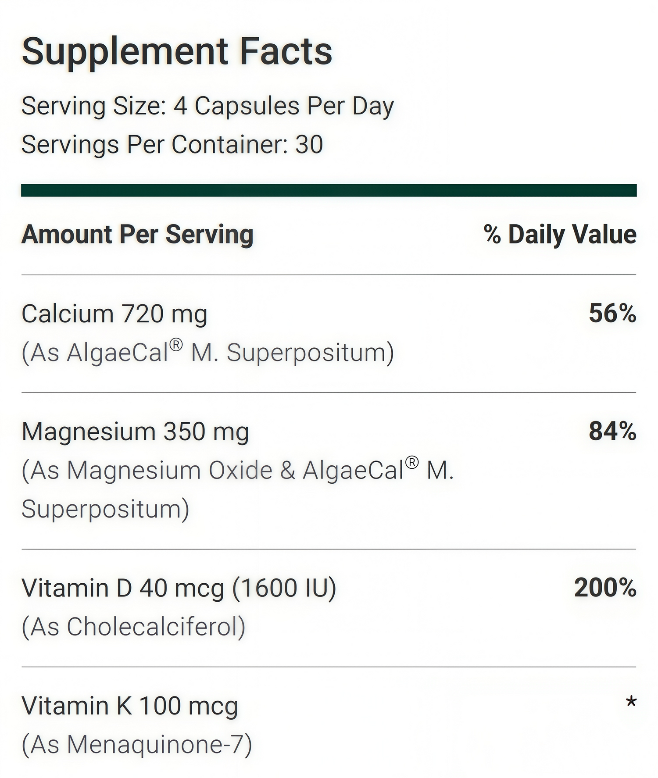Click the 84% daily value for Magnesium
Viewport: 658px width, 778px height.
click(612, 432)
